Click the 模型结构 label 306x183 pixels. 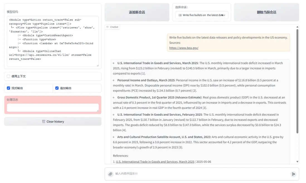coord(13,12)
